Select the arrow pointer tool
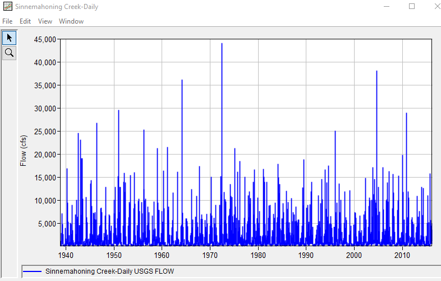Viewport: 441px width, 281px height. point(10,38)
